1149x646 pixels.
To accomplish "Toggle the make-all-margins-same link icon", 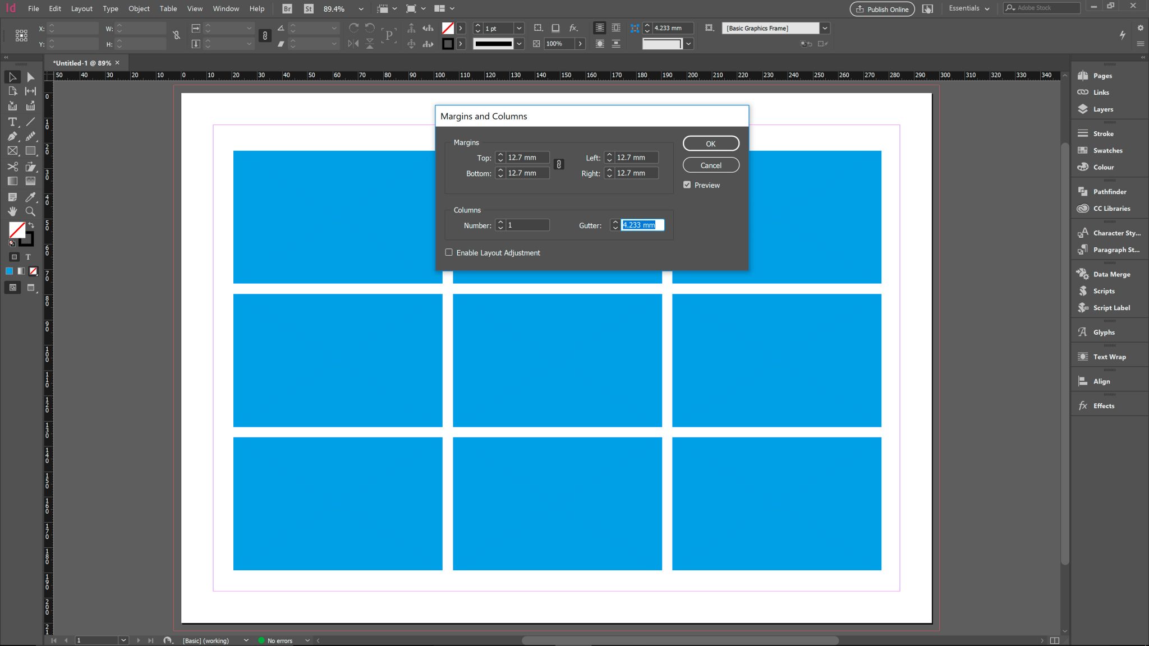I will (x=559, y=164).
